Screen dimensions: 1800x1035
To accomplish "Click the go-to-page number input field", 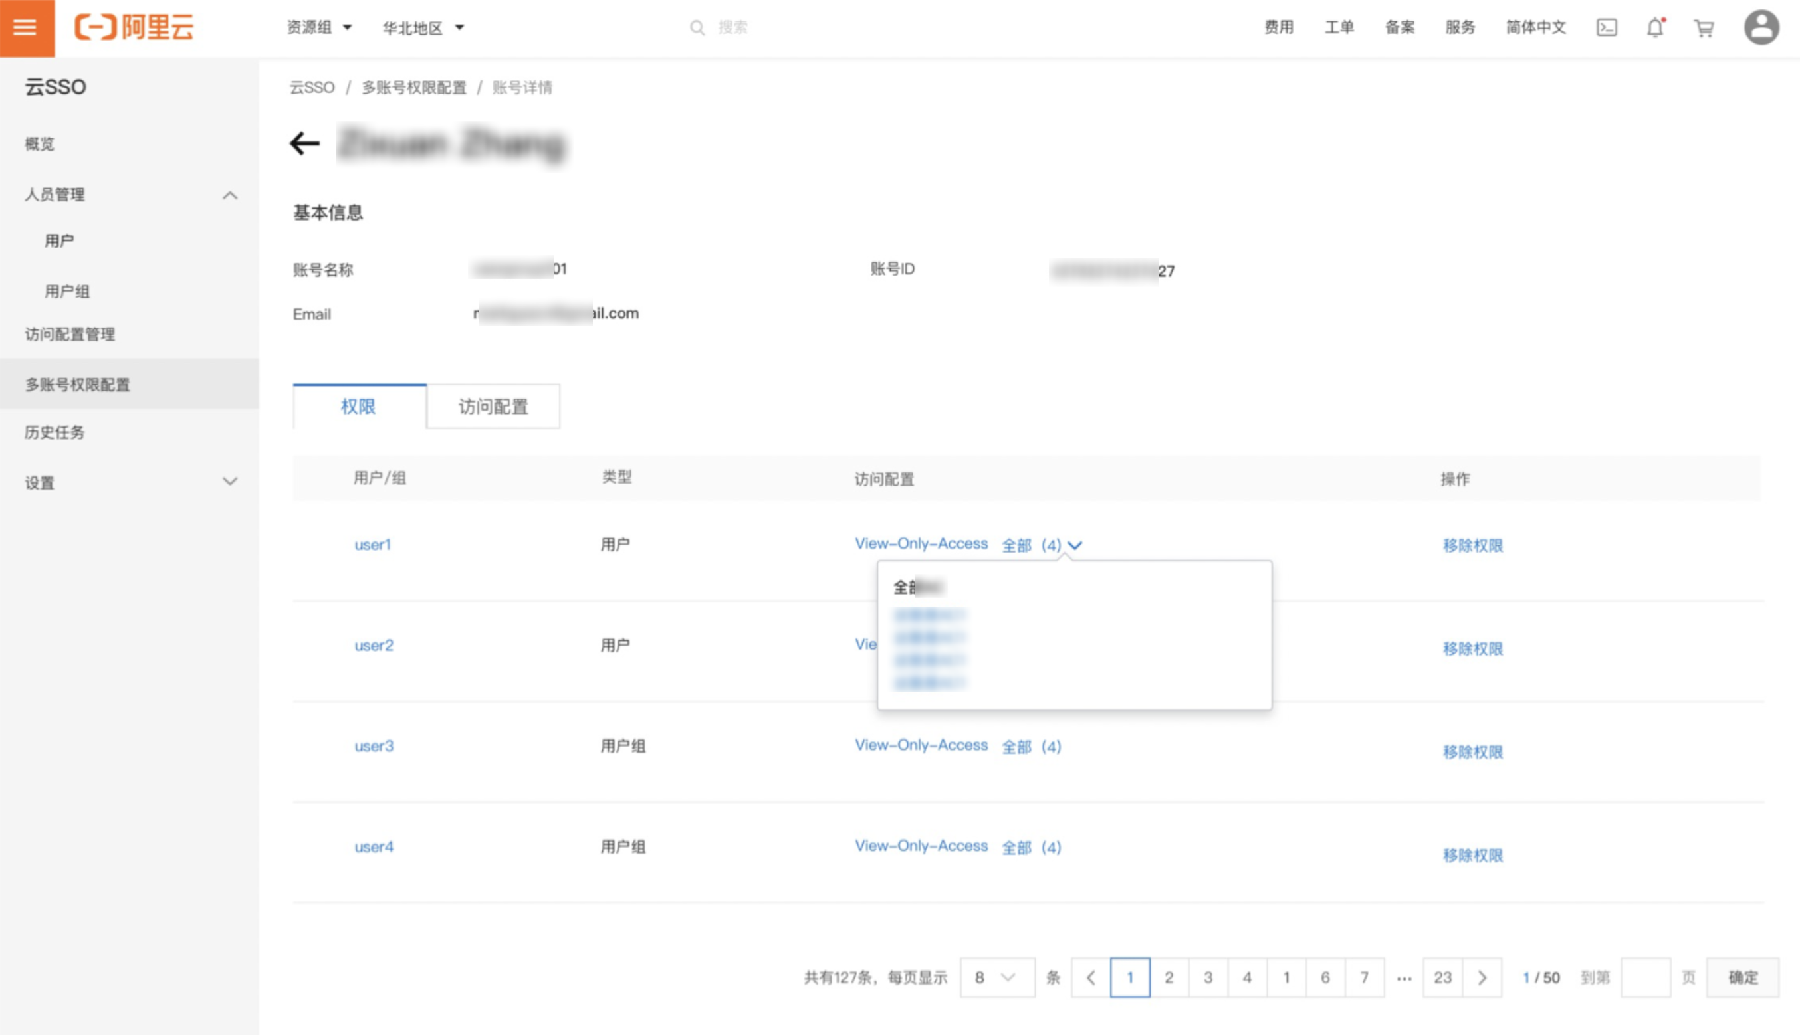I will (x=1645, y=977).
